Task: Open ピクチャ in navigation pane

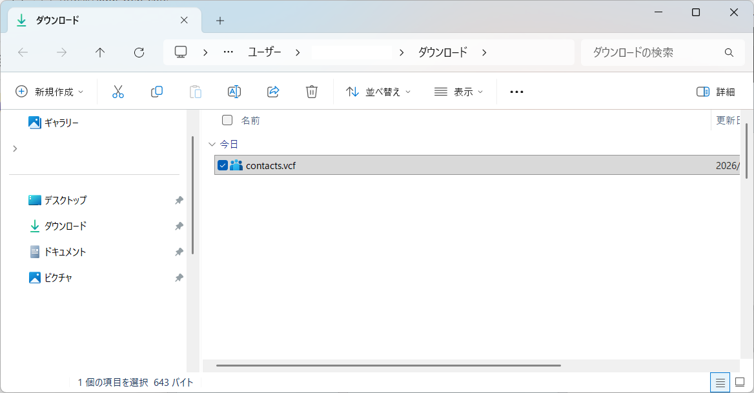Action: [50, 278]
